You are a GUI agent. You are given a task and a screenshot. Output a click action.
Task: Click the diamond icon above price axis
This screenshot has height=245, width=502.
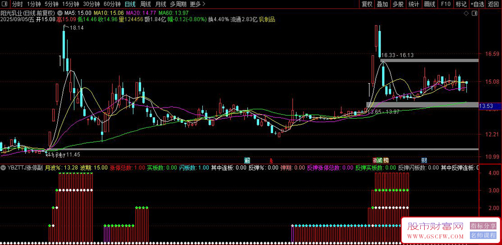click(466, 14)
